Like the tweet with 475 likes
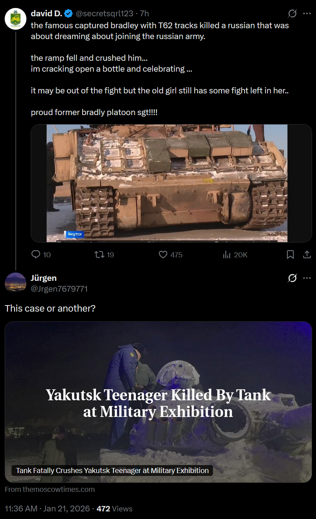This screenshot has width=316, height=519. 171,254
